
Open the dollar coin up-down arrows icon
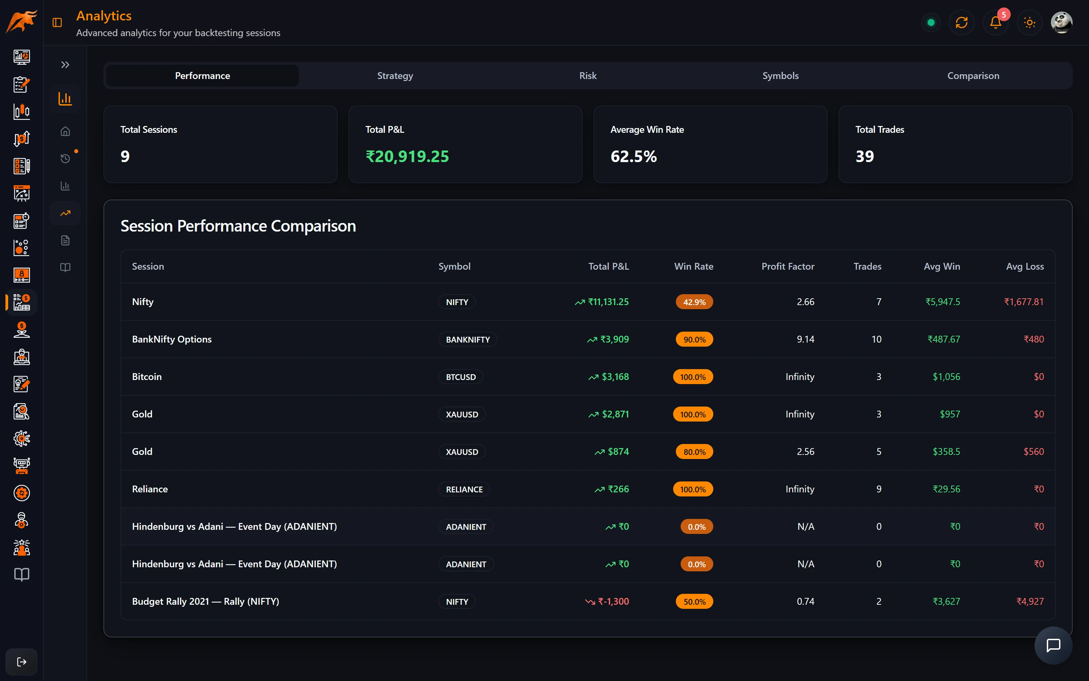pyautogui.click(x=21, y=139)
